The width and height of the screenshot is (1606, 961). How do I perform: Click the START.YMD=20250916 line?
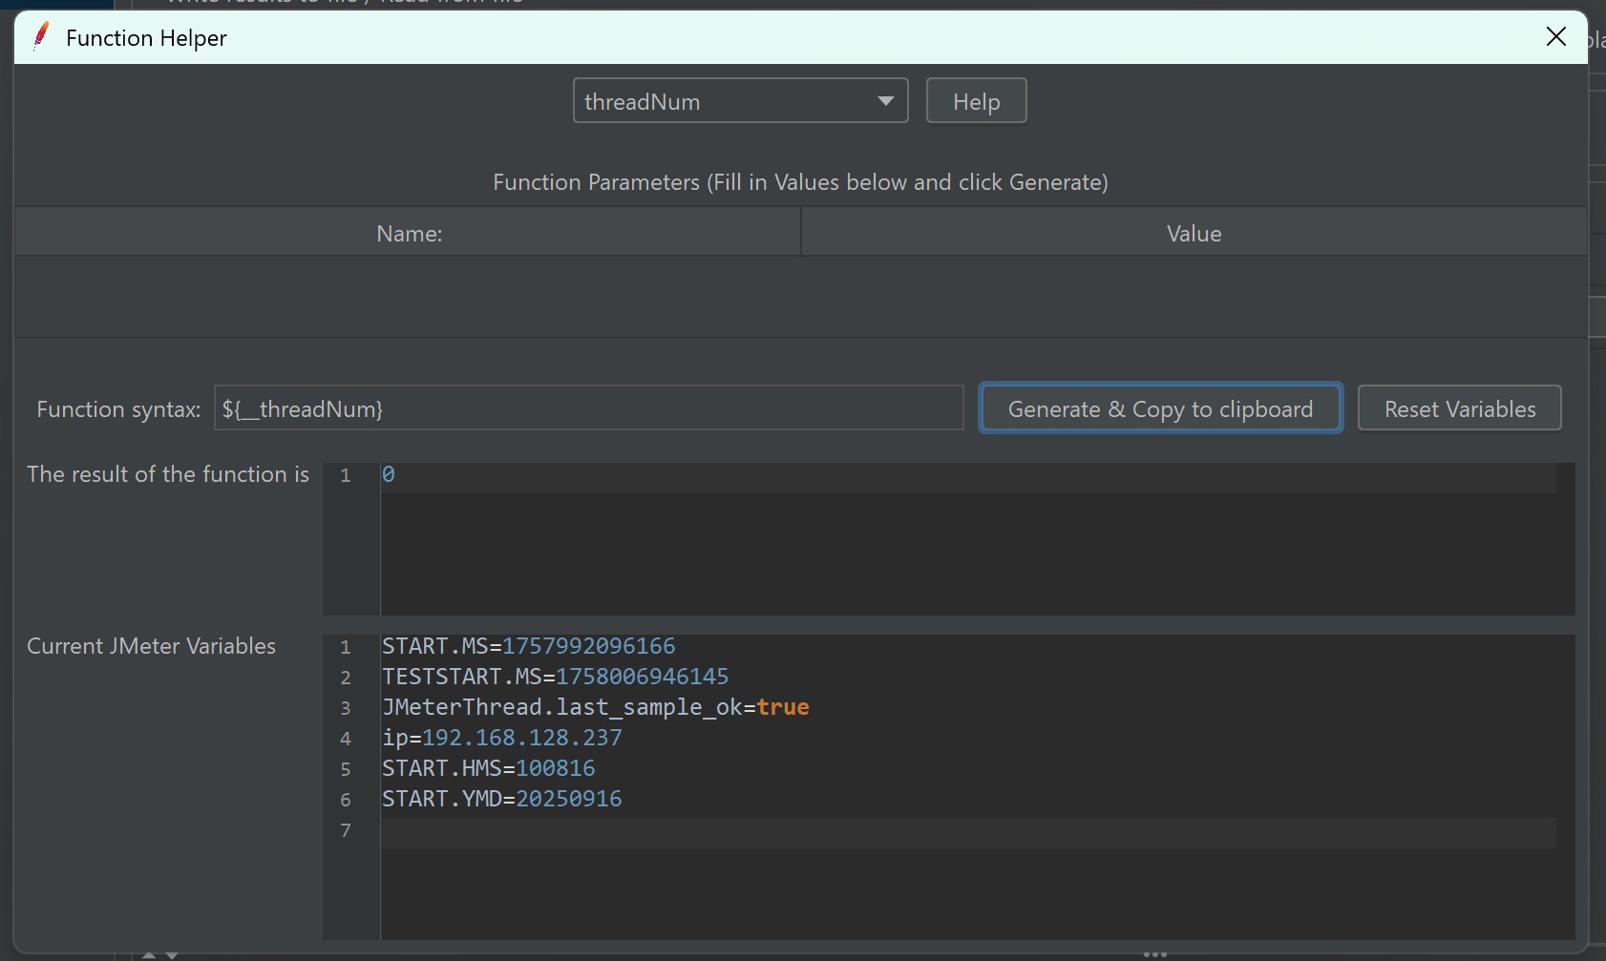click(501, 799)
